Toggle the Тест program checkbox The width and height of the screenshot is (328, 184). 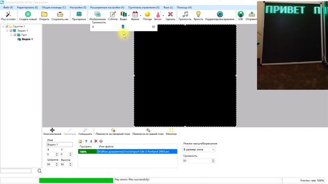tap(15, 35)
